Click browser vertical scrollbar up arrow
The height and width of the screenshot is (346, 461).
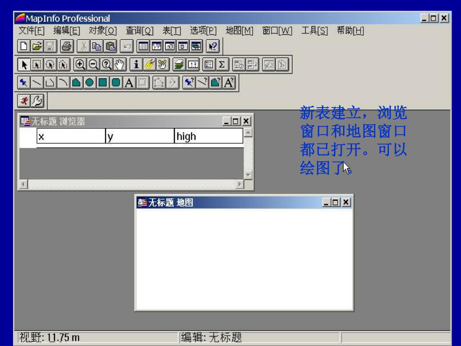coord(248,133)
